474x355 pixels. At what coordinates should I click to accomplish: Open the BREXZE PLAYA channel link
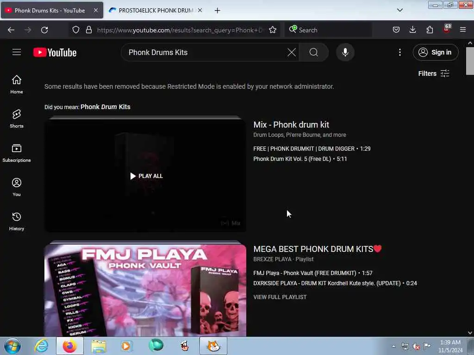coord(272,259)
